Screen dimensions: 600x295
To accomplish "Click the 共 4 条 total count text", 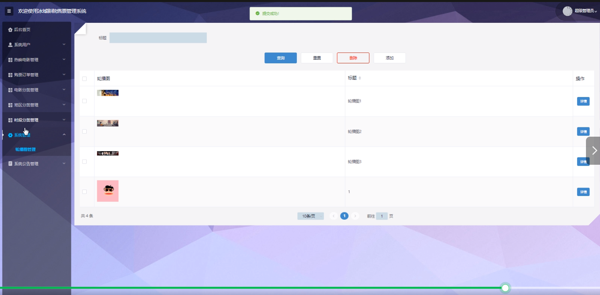I will coord(87,216).
